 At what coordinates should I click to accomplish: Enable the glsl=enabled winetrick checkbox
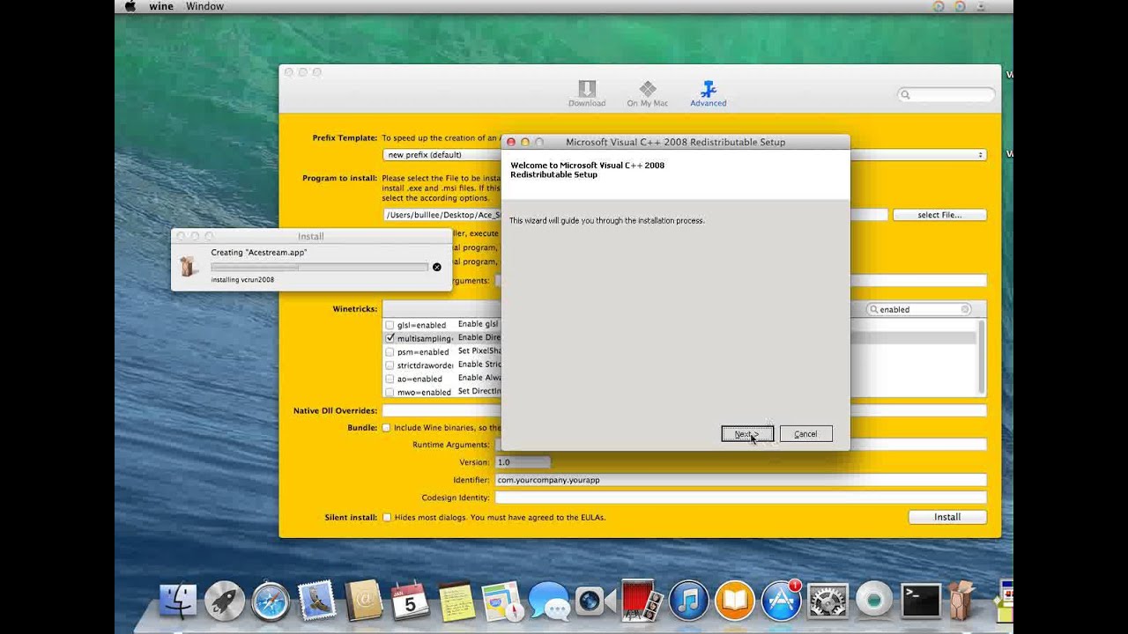click(390, 325)
